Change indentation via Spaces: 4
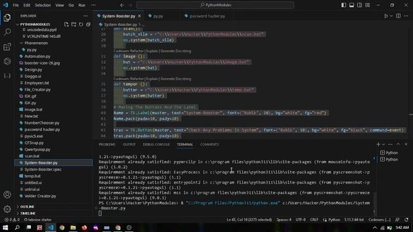The image size is (413, 232). coord(284,220)
